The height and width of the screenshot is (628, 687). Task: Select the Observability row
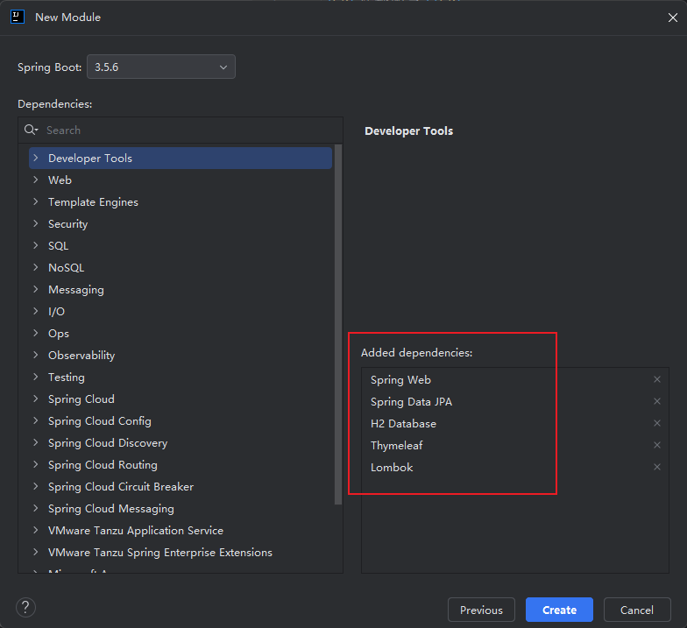pyautogui.click(x=181, y=356)
